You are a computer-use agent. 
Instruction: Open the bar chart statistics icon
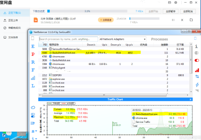(x=33, y=78)
